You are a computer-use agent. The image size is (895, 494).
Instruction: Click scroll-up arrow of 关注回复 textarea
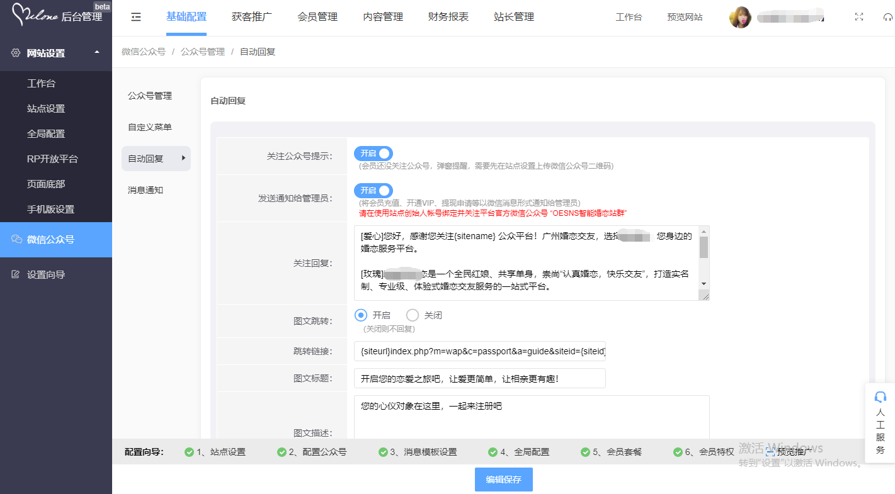click(x=704, y=231)
